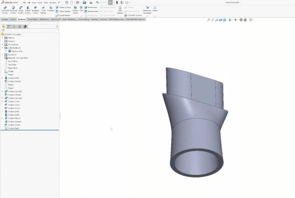Viewport: 295px width, 198px height.
Task: Click the Planar Surface tool
Action: 63,7
